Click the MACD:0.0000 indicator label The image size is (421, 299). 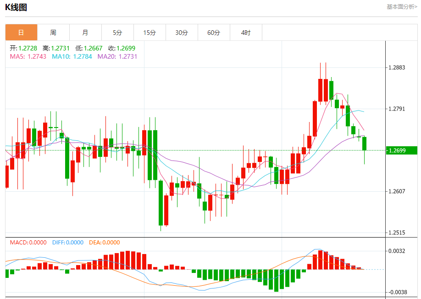[x=28, y=243]
